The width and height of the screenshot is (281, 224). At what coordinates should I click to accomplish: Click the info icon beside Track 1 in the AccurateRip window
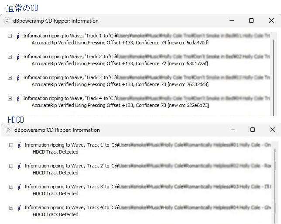[18, 36]
